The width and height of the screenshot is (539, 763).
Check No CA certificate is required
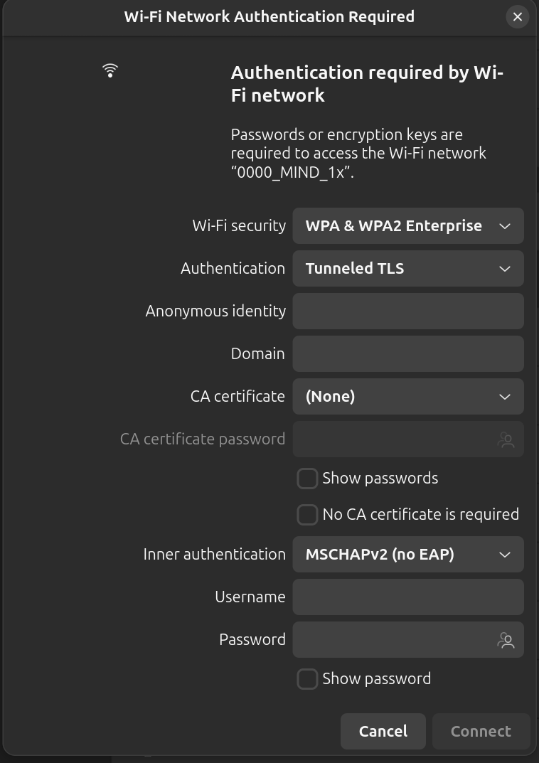(x=307, y=515)
